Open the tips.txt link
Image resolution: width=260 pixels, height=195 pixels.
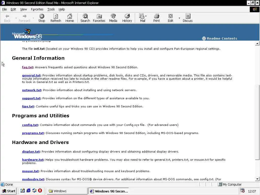(28, 106)
